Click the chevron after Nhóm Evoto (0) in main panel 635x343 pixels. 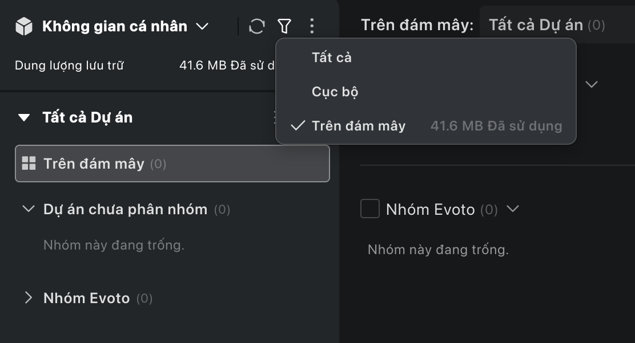pos(513,209)
